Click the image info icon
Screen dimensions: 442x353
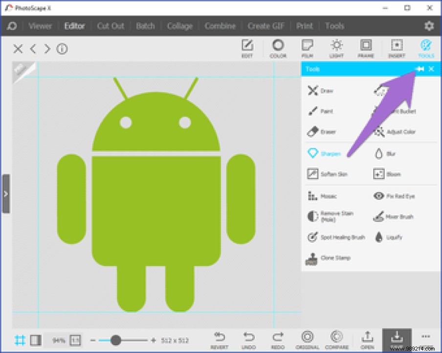pos(62,49)
